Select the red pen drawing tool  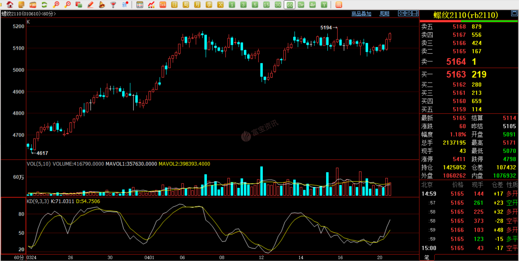click(90, 5)
